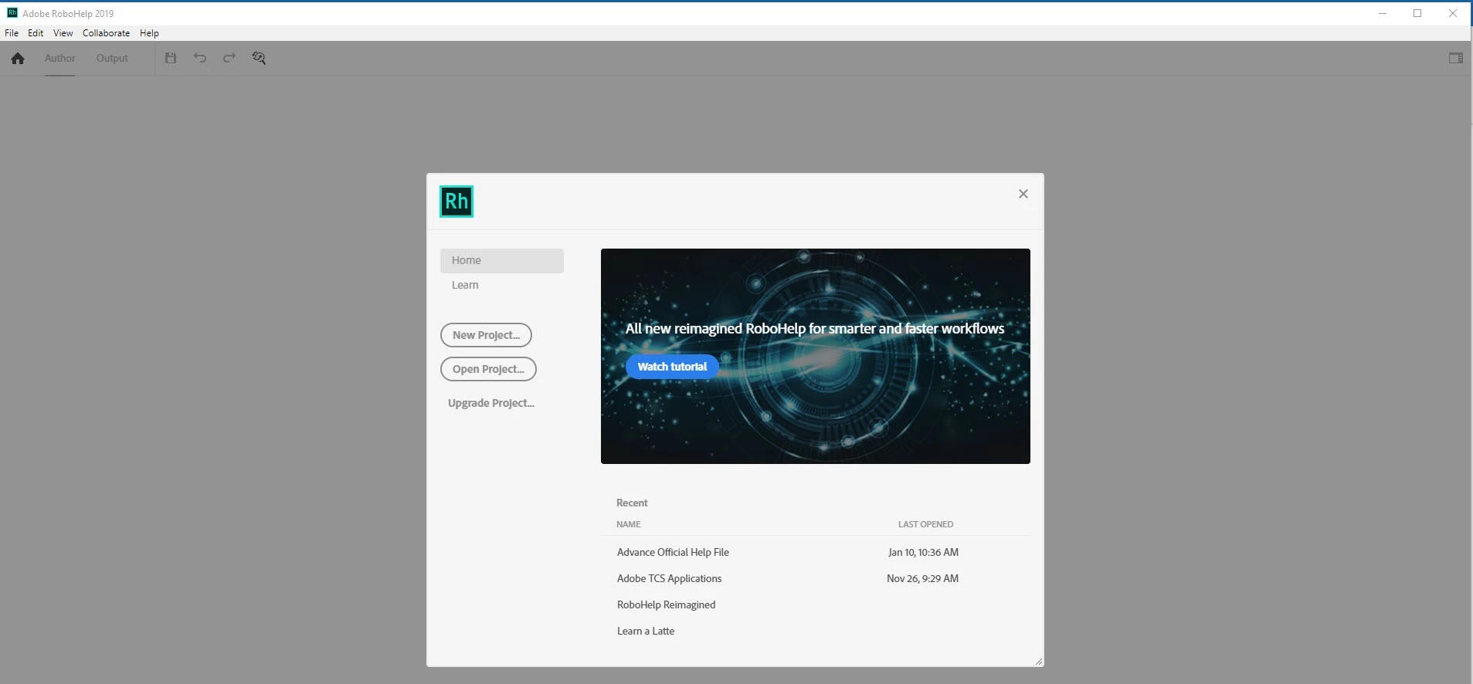Click the Redo arrow icon
This screenshot has height=684, width=1473.
point(229,58)
